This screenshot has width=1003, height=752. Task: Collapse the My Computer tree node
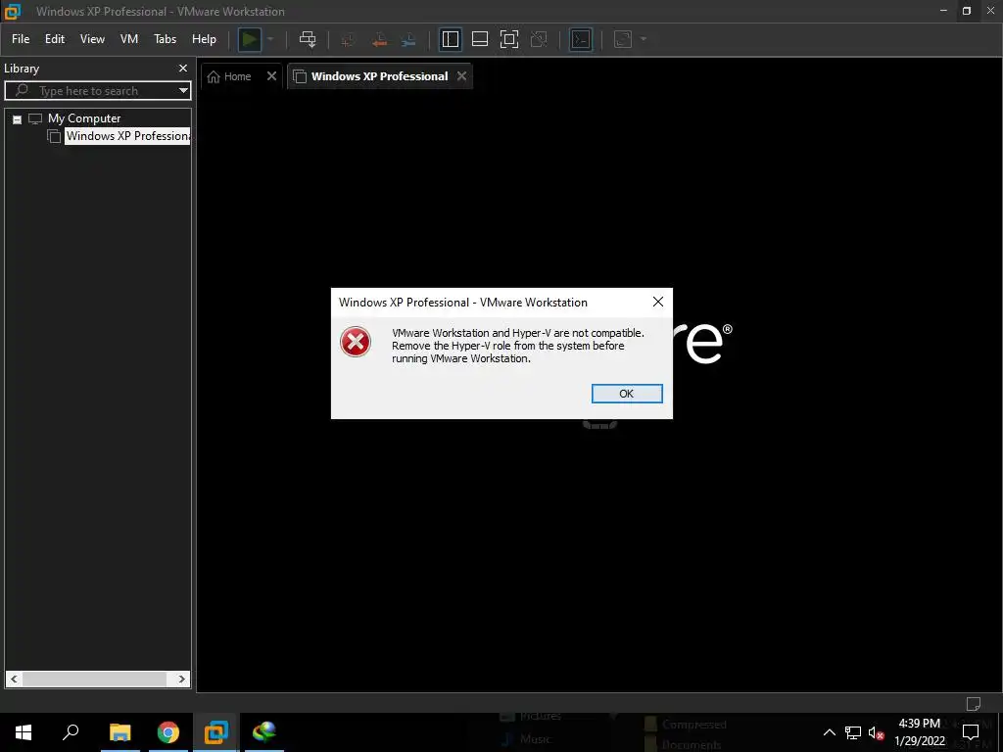[x=18, y=118]
